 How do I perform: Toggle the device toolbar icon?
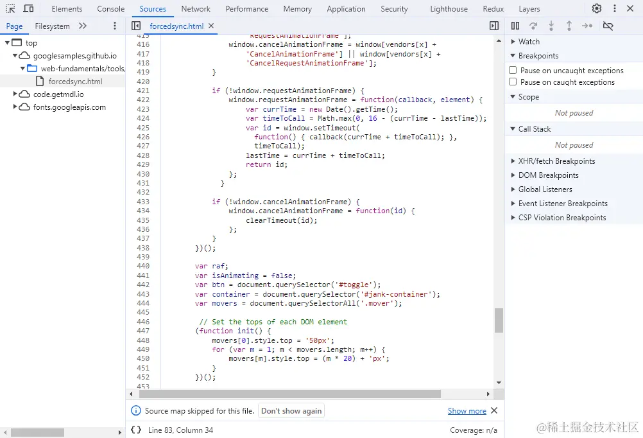28,8
